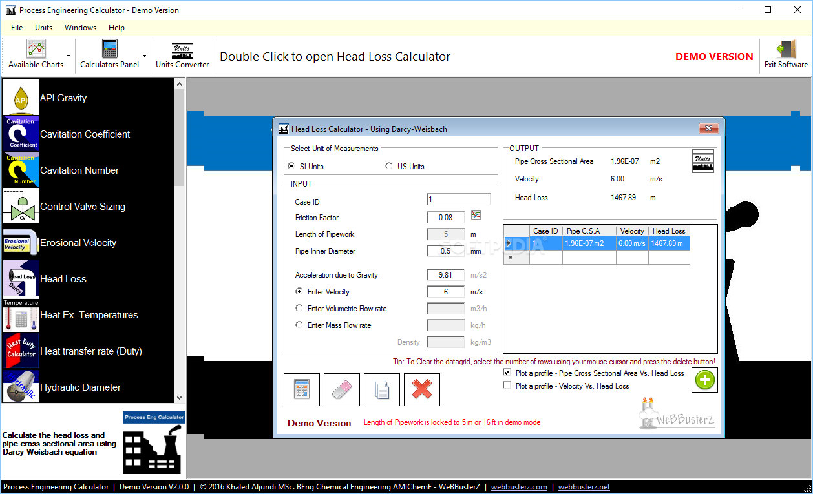The image size is (813, 494).
Task: Close the Head Loss Calculator dialog
Action: click(709, 129)
